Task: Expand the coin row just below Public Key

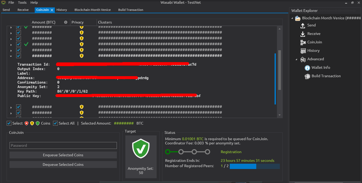Action: pos(11,107)
